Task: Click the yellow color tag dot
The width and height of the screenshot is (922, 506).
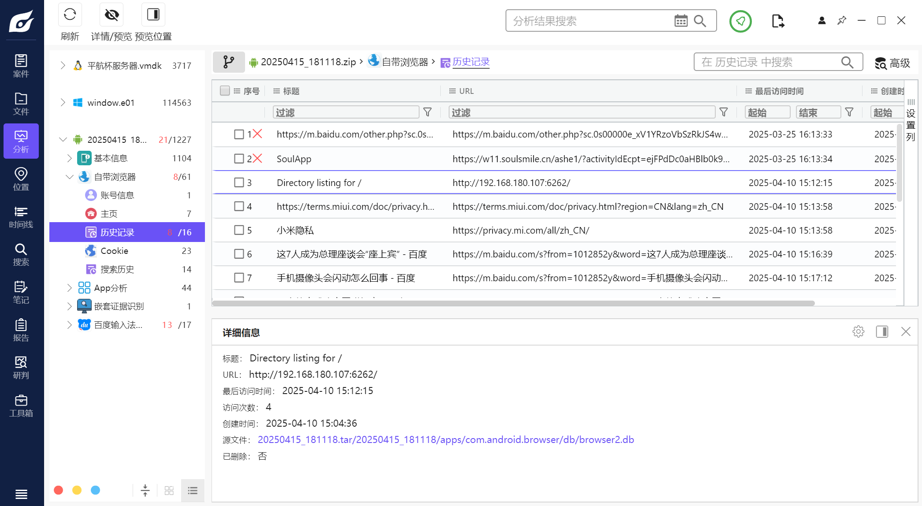Action: (77, 490)
